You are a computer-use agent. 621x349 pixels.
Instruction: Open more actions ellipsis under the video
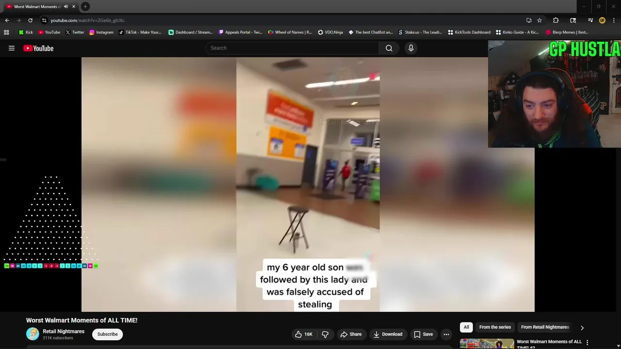point(446,334)
